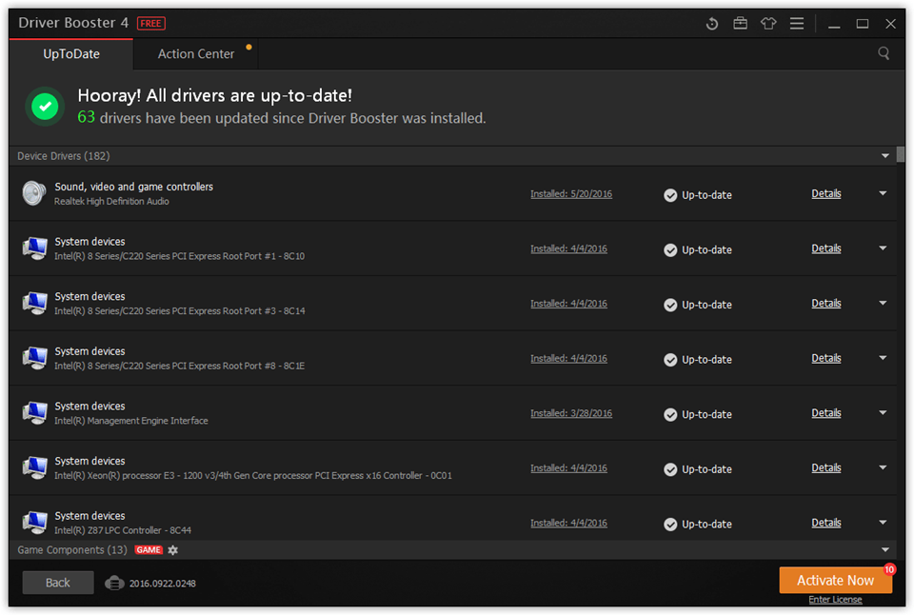The width and height of the screenshot is (914, 615).
Task: Select the UpToDate tab
Action: point(71,53)
